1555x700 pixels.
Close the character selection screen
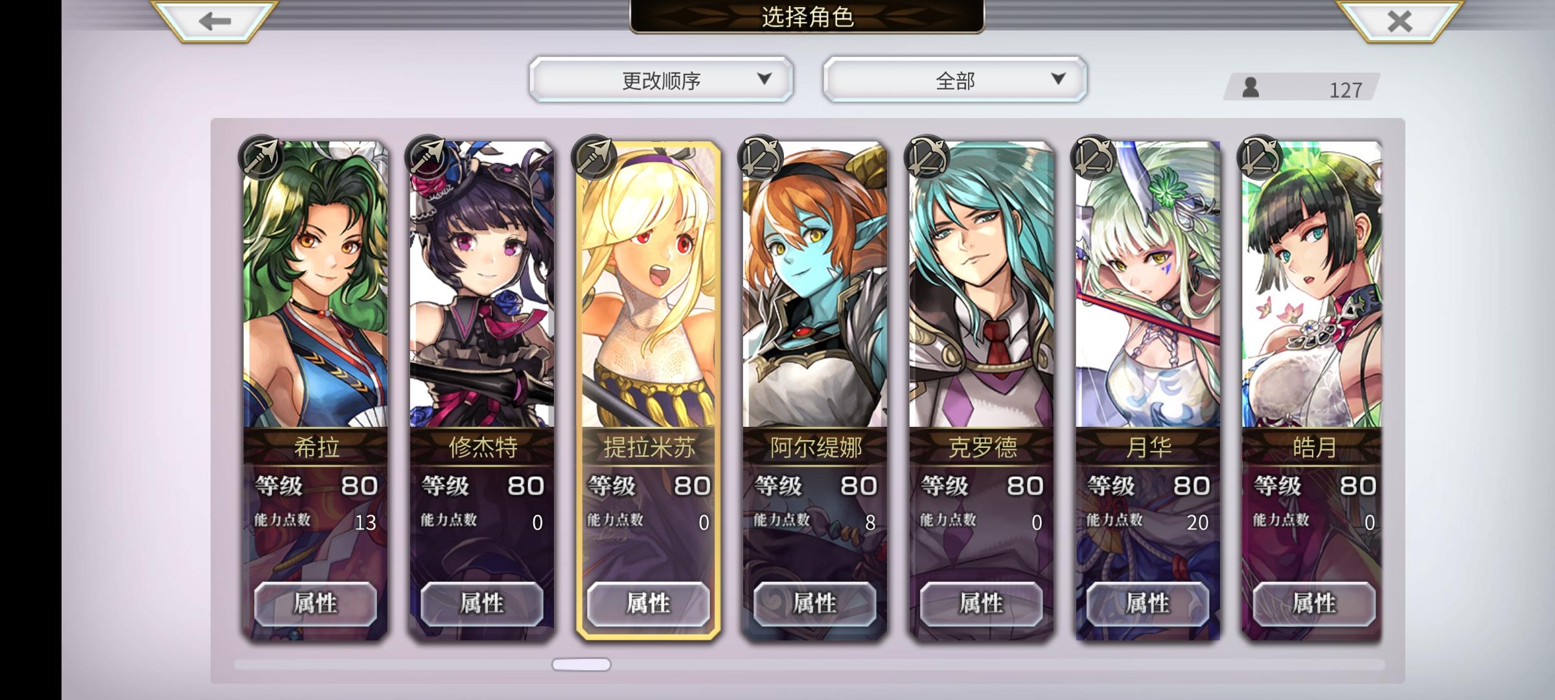coord(1399,21)
